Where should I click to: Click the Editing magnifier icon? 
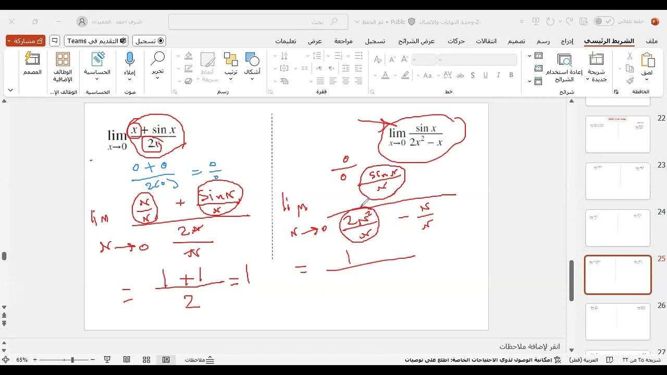(157, 59)
